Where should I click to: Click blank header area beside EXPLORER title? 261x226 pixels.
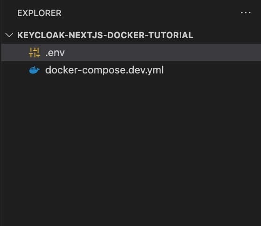(x=150, y=13)
